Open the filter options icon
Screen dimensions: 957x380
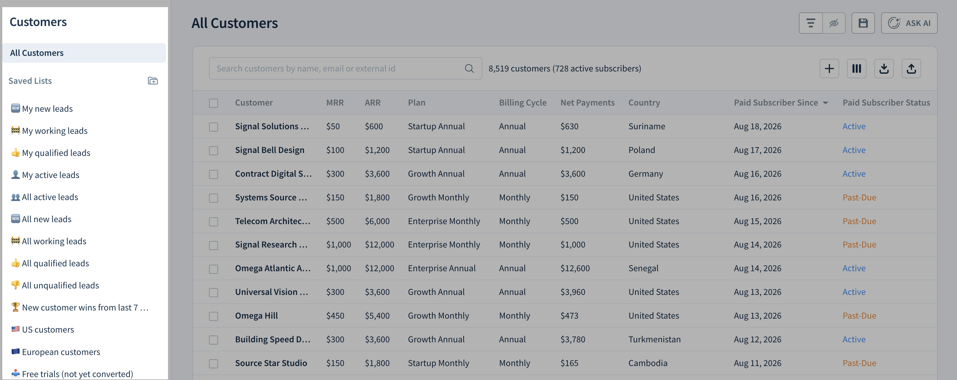[x=811, y=23]
